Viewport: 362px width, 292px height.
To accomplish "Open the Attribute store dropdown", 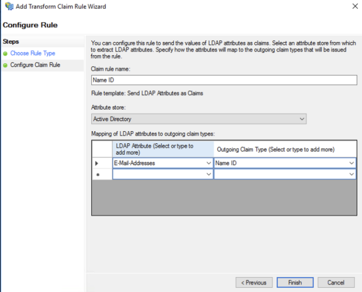I will coord(199,119).
